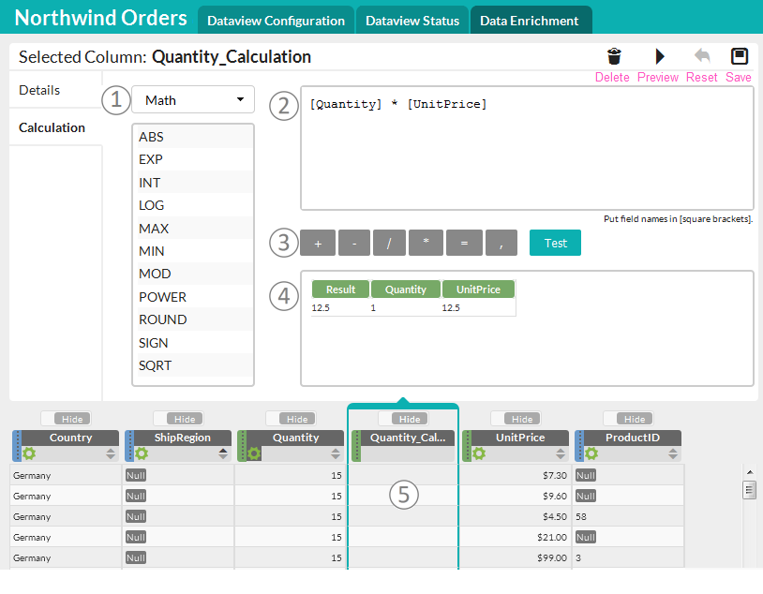Click the Preview play arrow icon

[x=660, y=56]
